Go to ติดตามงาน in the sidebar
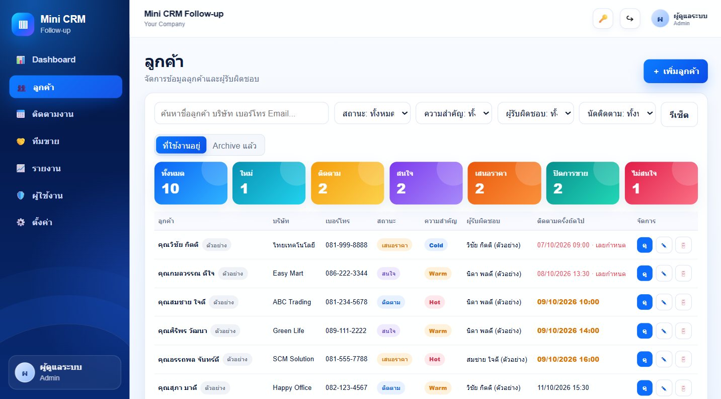The image size is (721, 399). 65,114
